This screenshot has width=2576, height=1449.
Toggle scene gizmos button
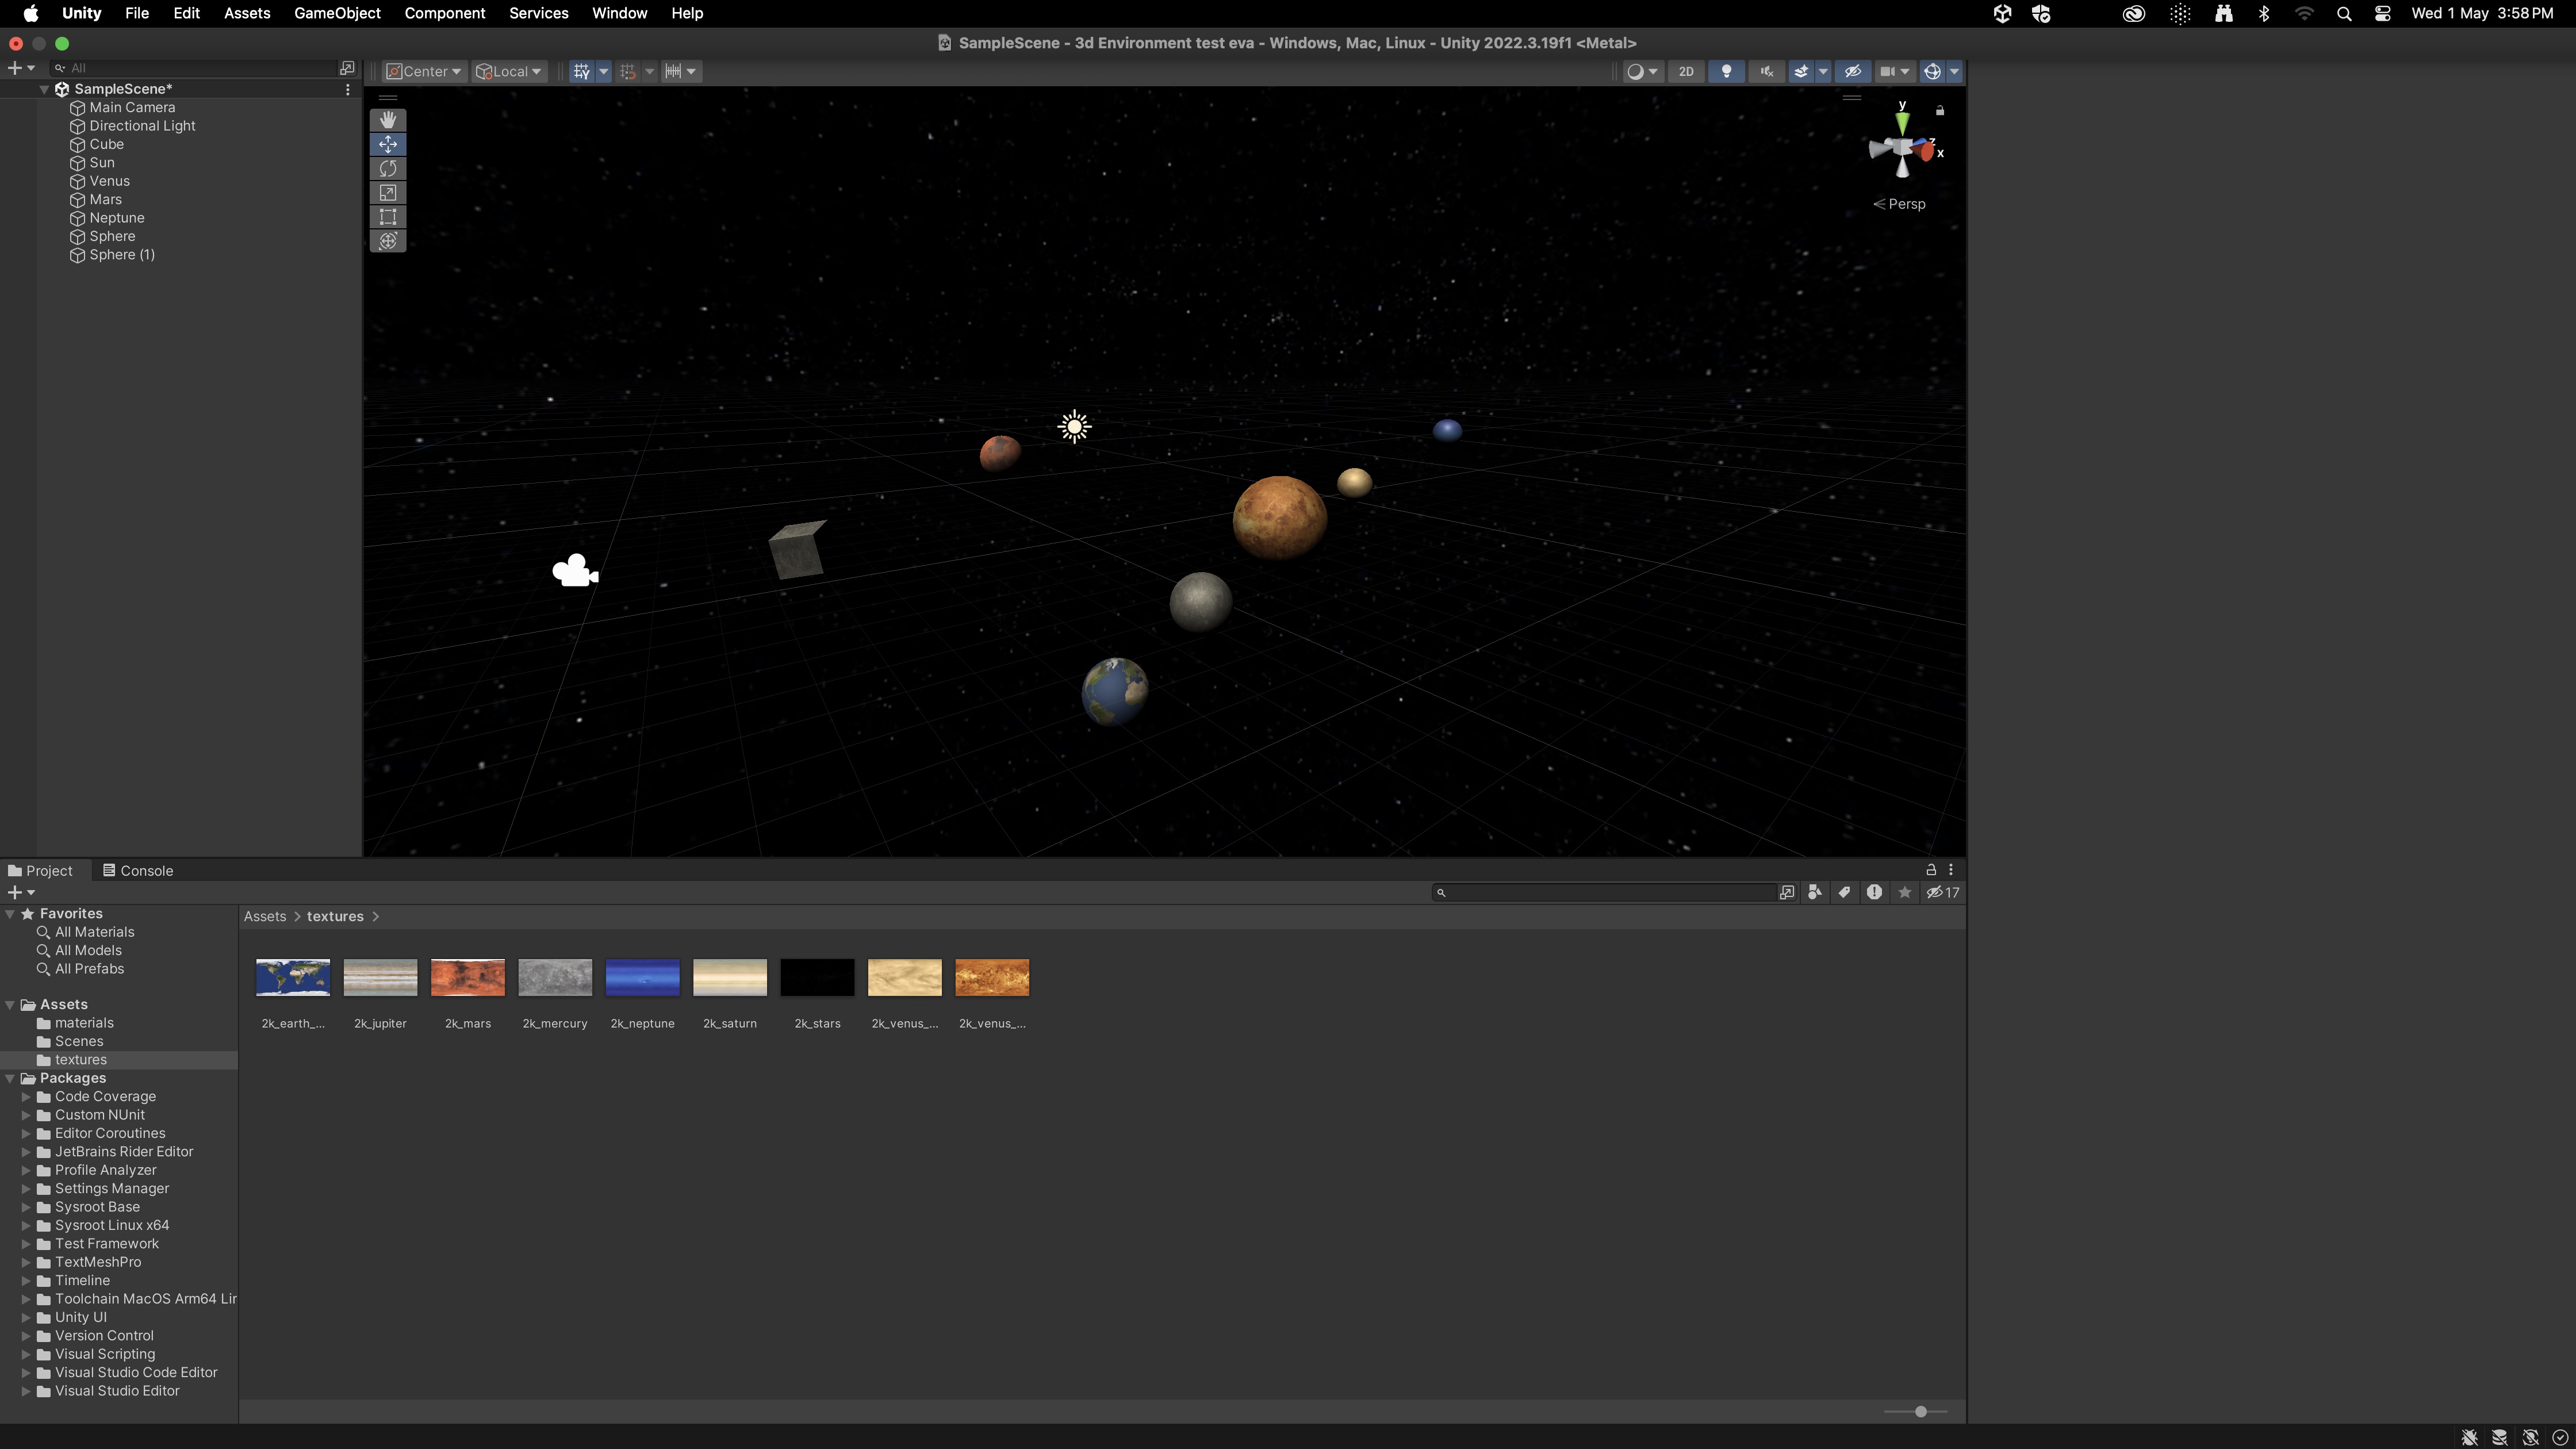coord(1932,71)
